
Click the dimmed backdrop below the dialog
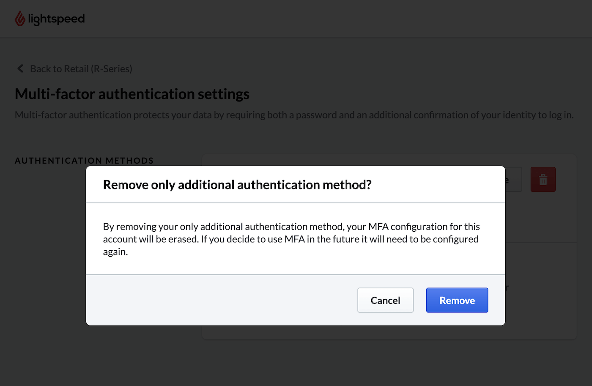pyautogui.click(x=296, y=359)
